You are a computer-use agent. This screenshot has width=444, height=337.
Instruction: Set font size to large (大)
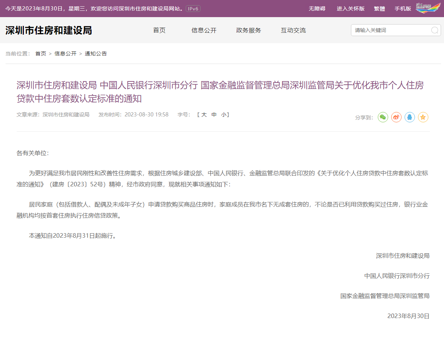click(204, 115)
